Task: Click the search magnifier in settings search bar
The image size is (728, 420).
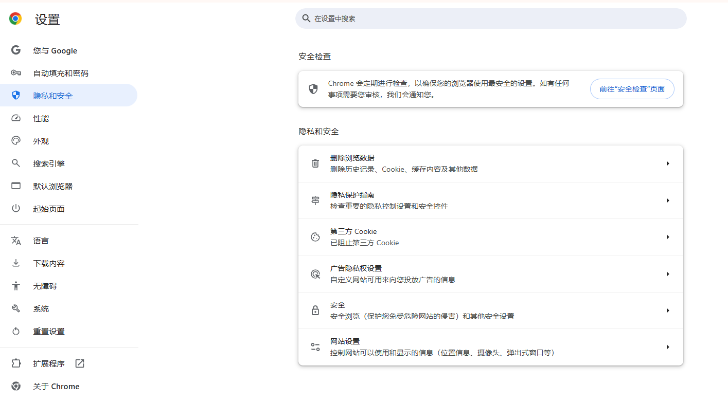Action: tap(306, 19)
